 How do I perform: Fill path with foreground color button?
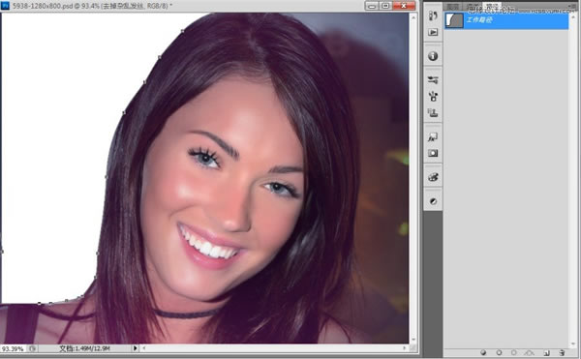483,352
